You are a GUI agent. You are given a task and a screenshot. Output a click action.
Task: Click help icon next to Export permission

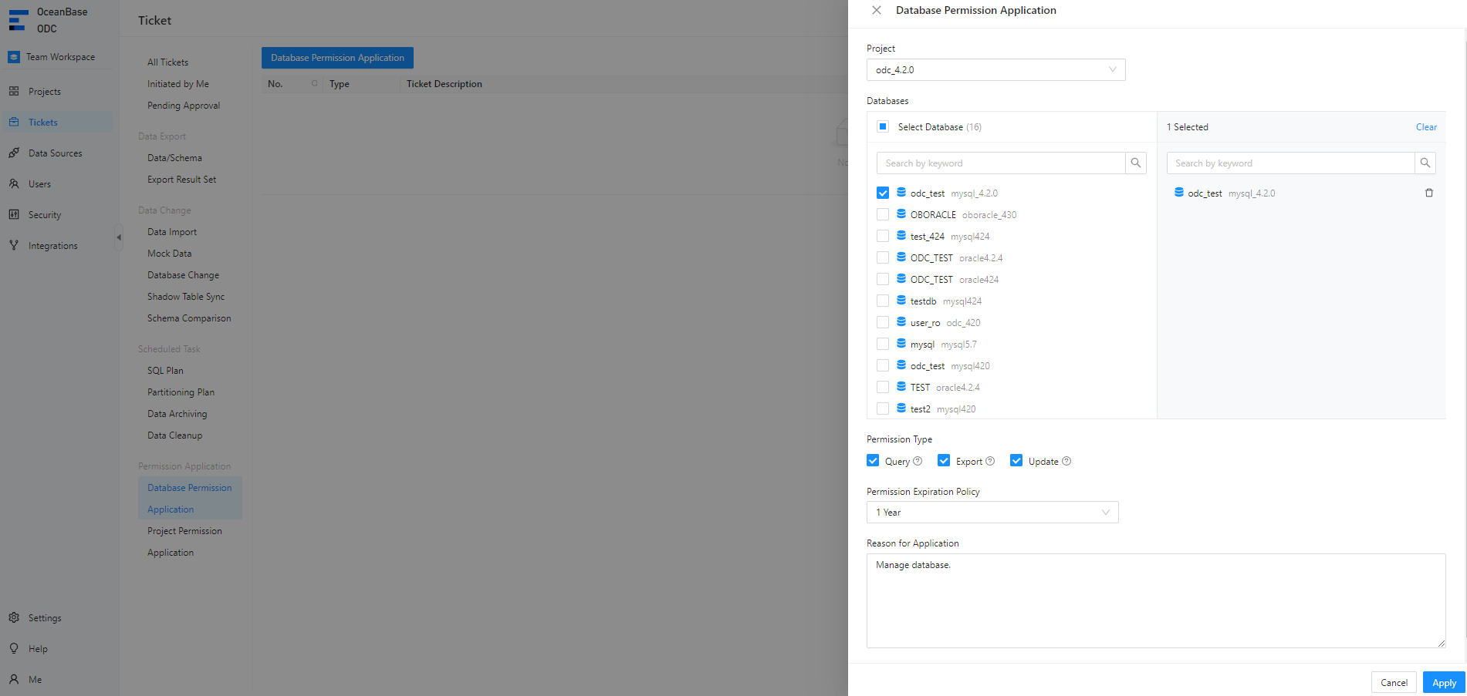click(990, 462)
